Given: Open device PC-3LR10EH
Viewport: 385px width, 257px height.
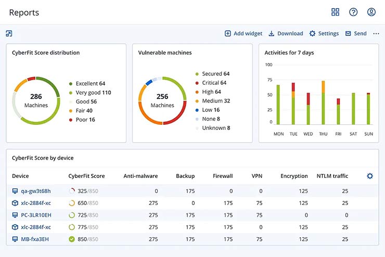Looking at the screenshot, I should (x=36, y=215).
